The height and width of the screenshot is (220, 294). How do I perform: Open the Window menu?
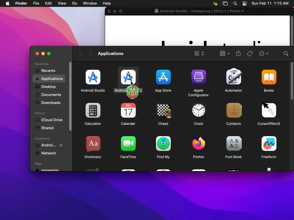90,3
